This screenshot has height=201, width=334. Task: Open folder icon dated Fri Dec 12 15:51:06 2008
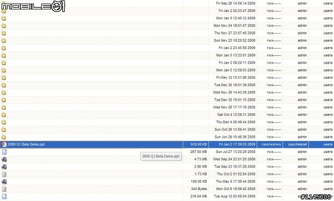(x=4, y=78)
